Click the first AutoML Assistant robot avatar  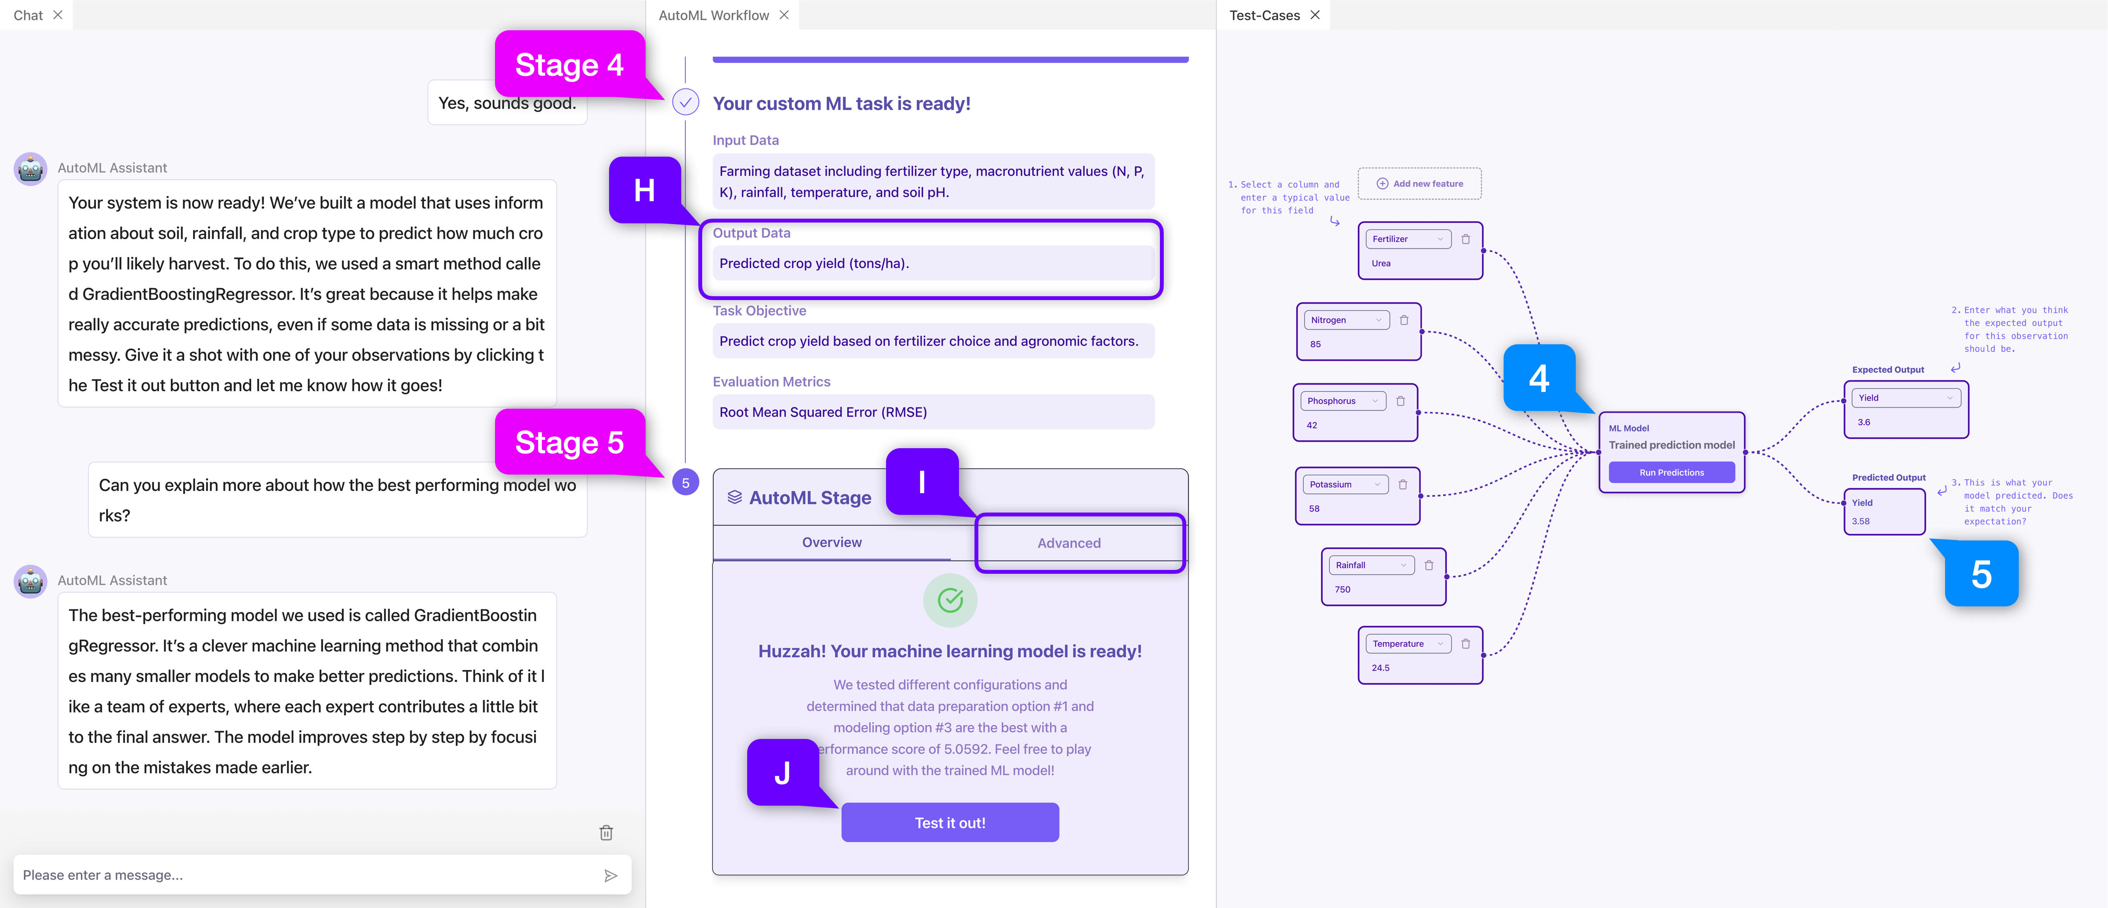pyautogui.click(x=30, y=169)
